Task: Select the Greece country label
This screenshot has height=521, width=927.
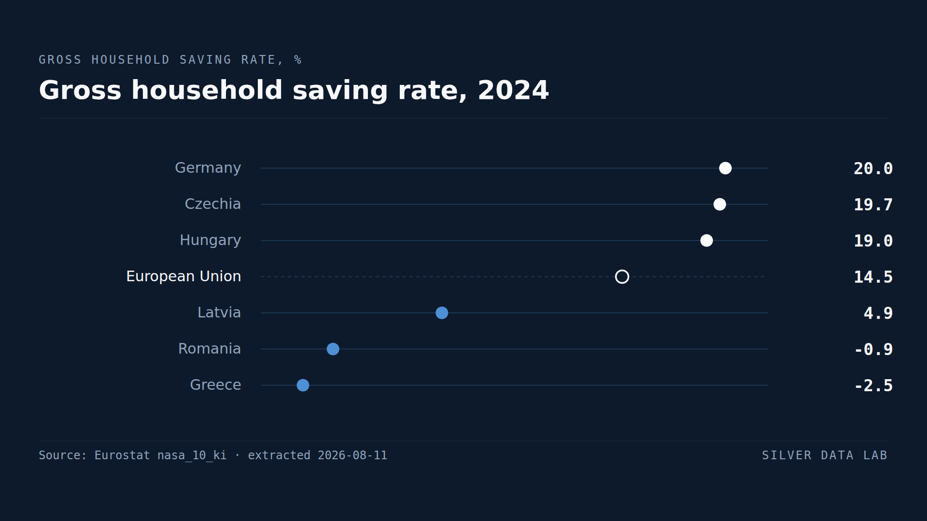Action: (x=215, y=385)
